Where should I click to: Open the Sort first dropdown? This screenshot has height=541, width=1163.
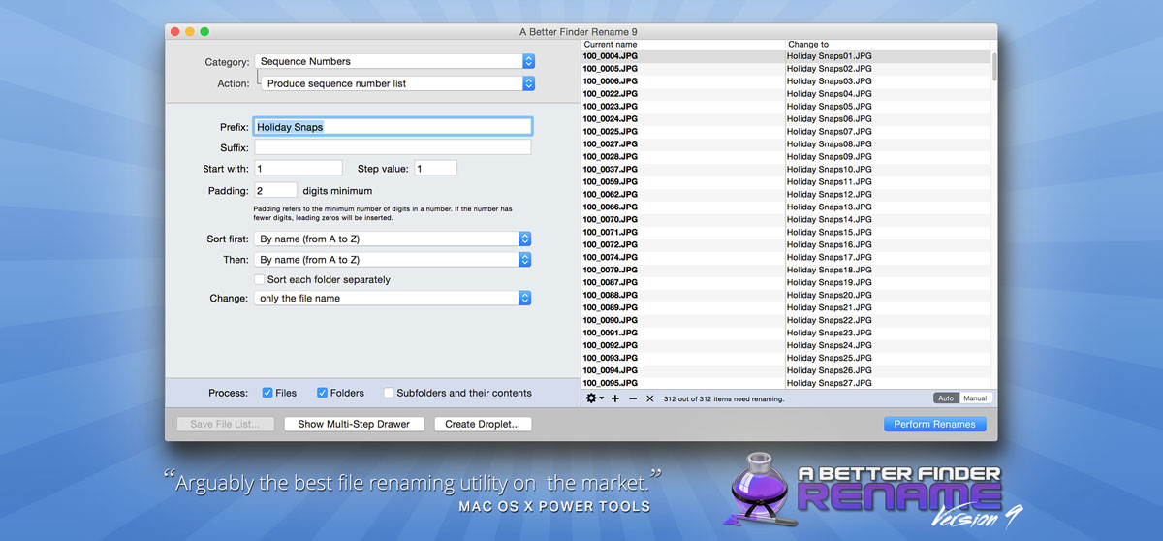click(x=393, y=239)
